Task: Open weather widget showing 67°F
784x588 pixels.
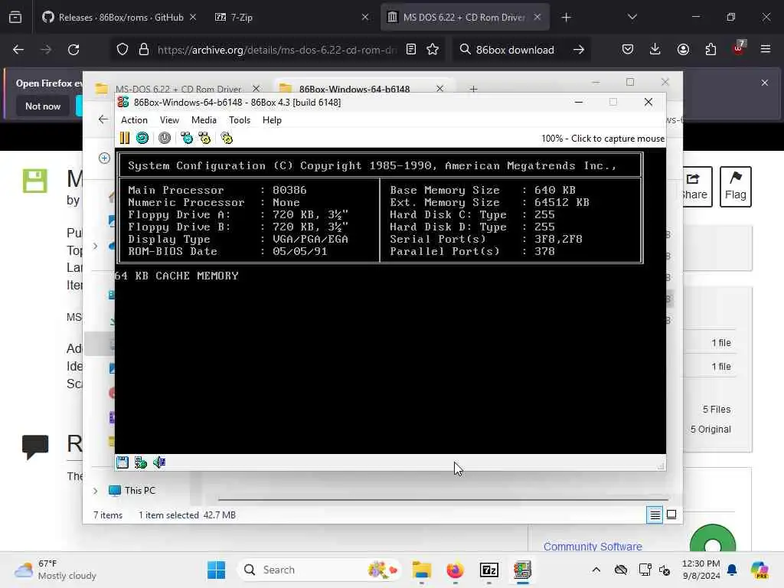Action: tap(55, 570)
